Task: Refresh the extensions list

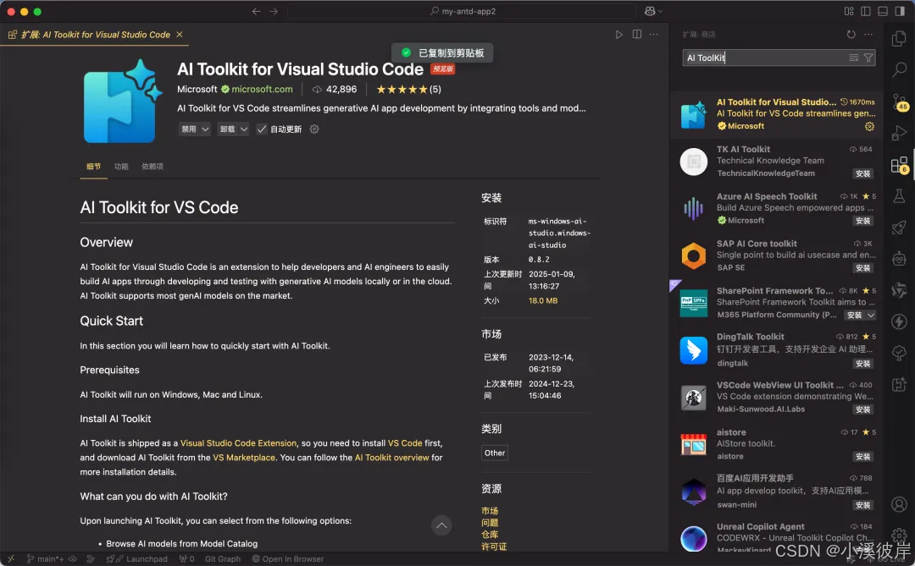Action: tap(851, 34)
